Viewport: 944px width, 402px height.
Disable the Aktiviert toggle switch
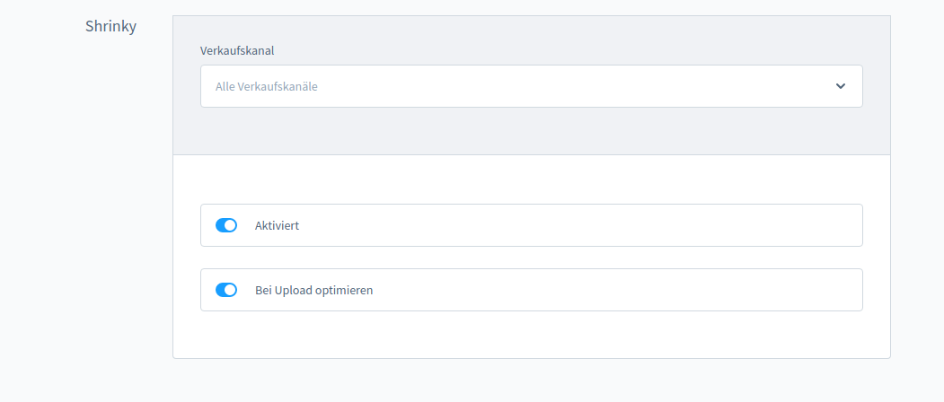[226, 225]
